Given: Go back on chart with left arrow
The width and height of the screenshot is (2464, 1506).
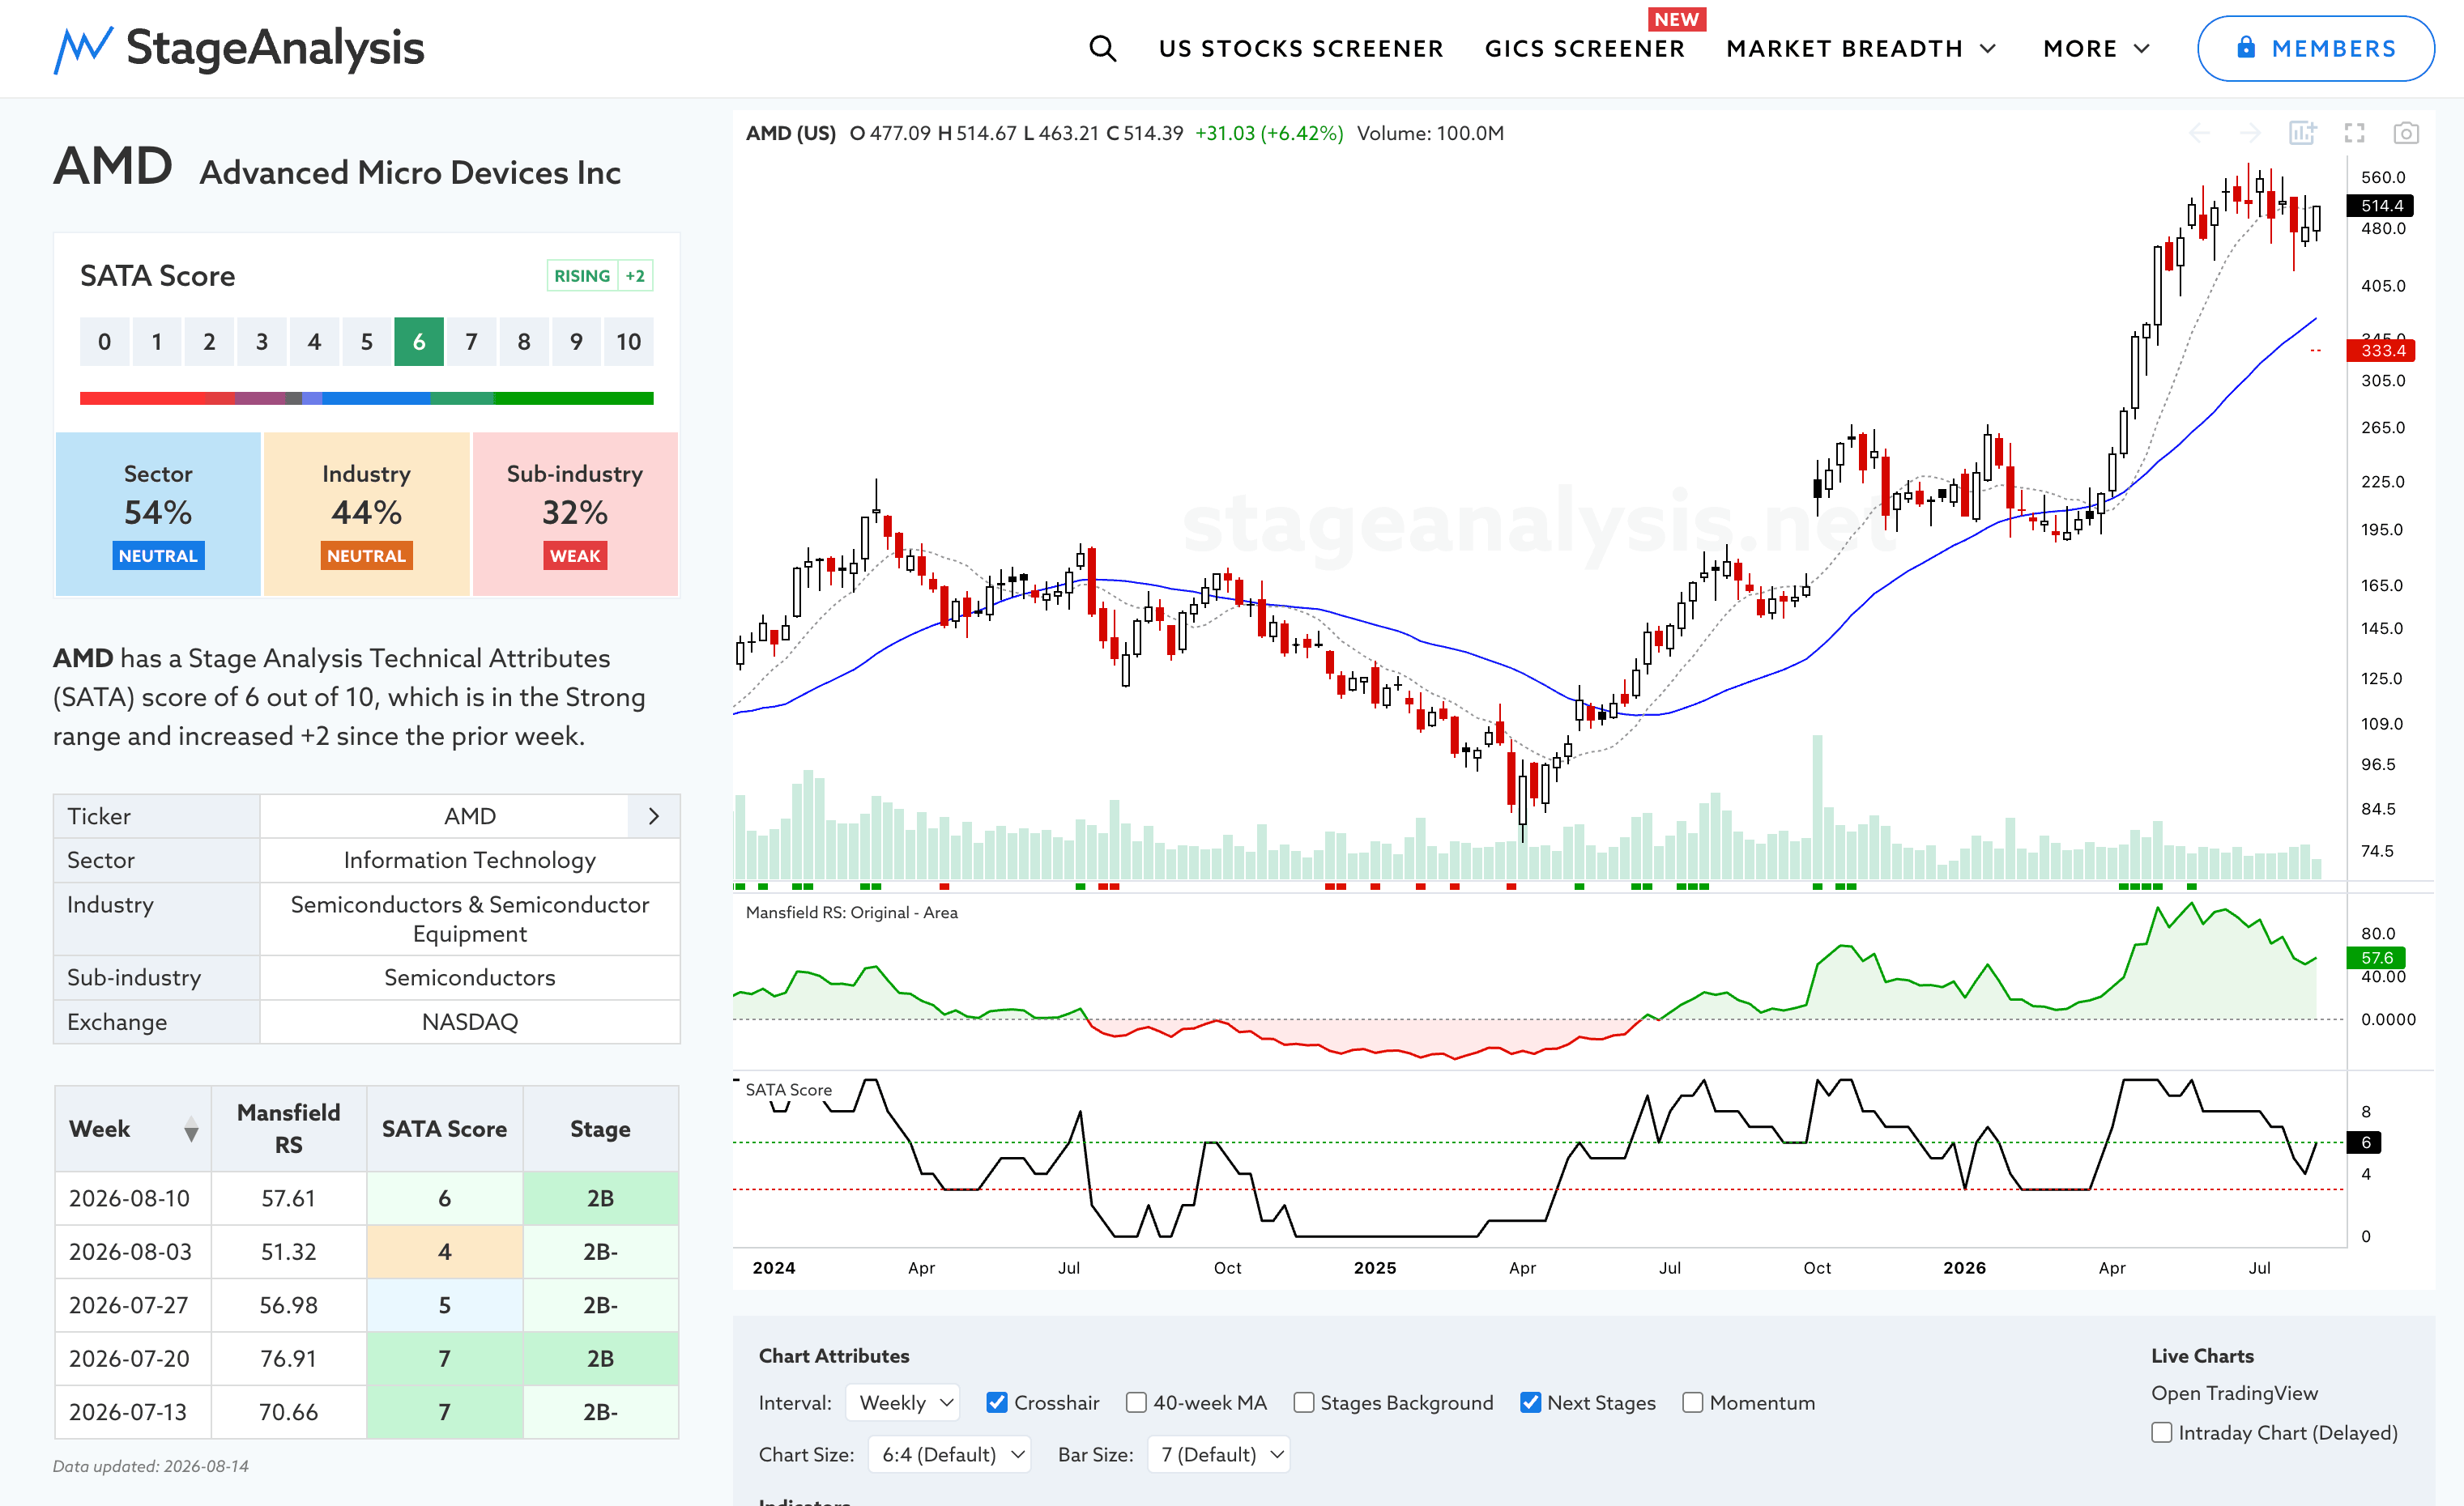Looking at the screenshot, I should [2199, 133].
